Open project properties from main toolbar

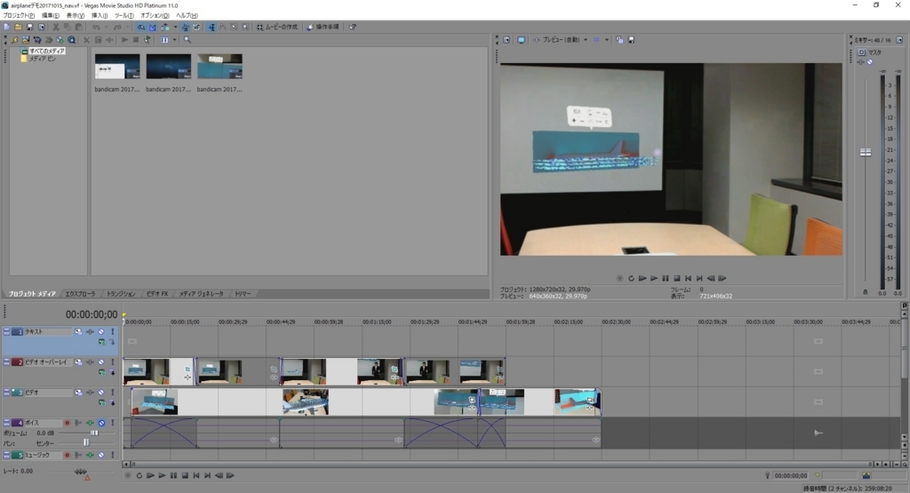point(41,27)
